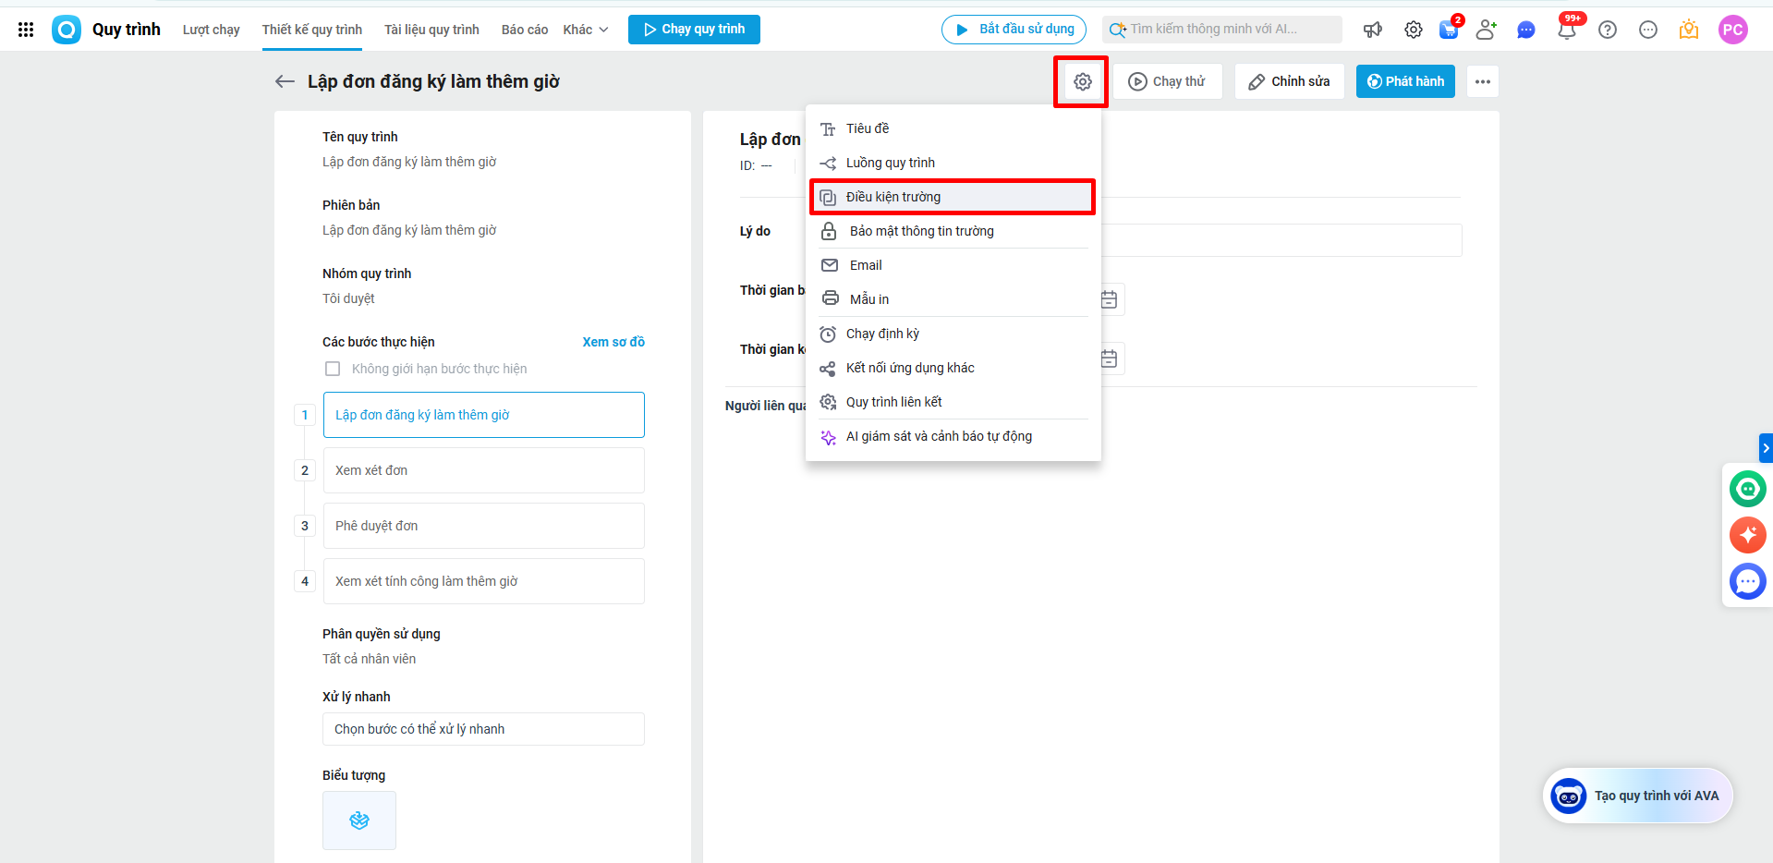Click the workflow icon thumbnail under Biểu tượng
1773x863 pixels.
tap(359, 820)
